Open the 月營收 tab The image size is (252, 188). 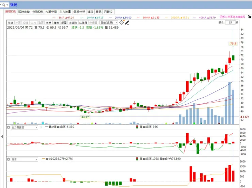(108, 12)
